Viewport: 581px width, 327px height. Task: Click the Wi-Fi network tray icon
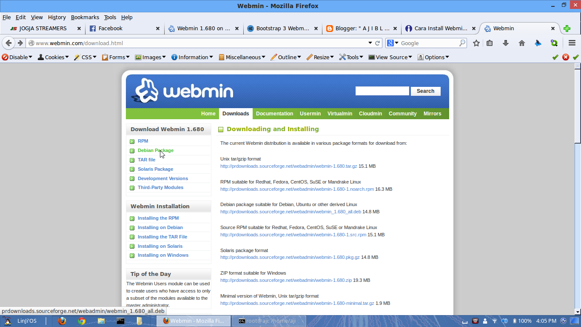coord(494,321)
